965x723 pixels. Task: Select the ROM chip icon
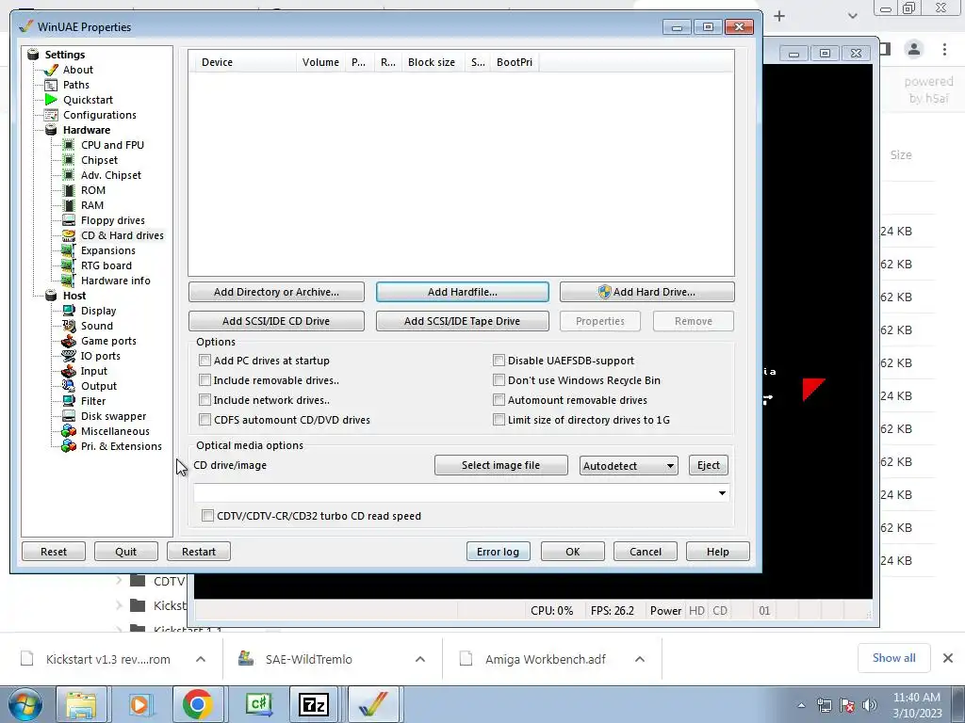click(x=69, y=190)
